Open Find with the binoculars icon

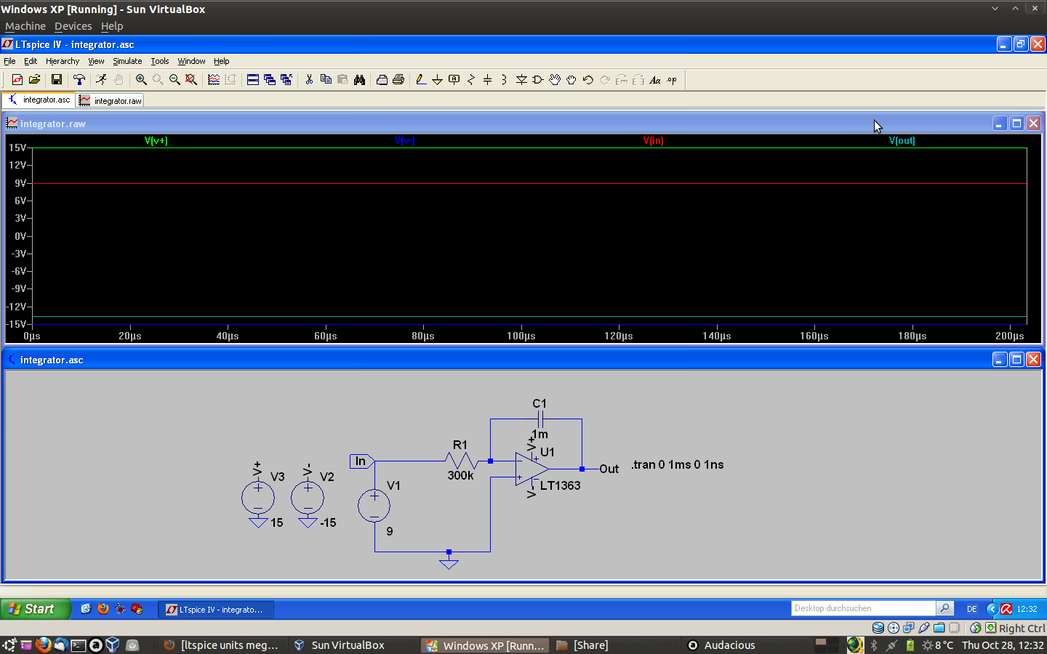pos(359,80)
